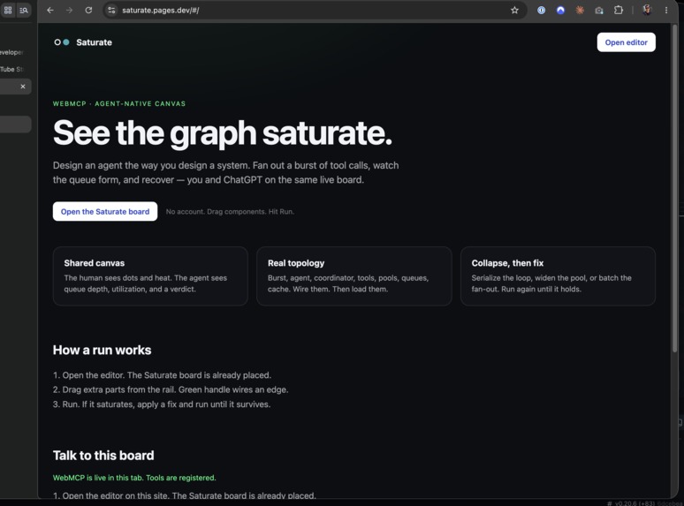Click the Saturate logo dots
Viewport: 684px width, 506px height.
pyautogui.click(x=62, y=42)
